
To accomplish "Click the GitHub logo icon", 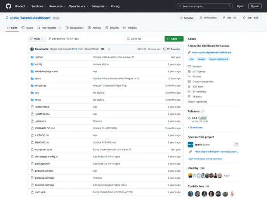I will (x=9, y=6).
